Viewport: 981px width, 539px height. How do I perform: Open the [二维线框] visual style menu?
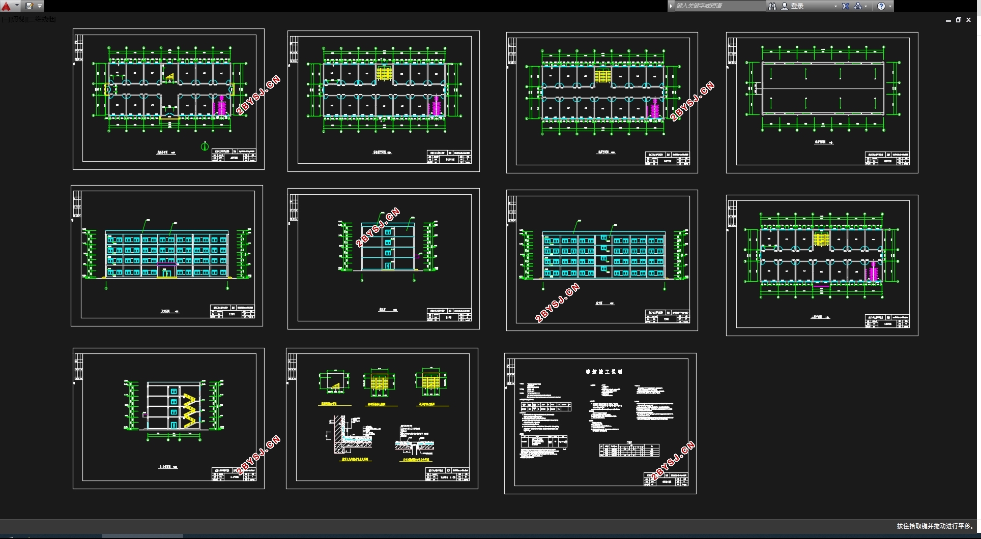coord(42,19)
